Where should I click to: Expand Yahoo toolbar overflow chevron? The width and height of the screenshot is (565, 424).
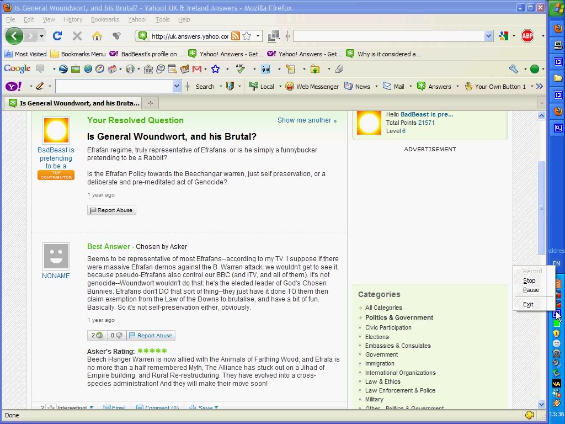point(540,86)
